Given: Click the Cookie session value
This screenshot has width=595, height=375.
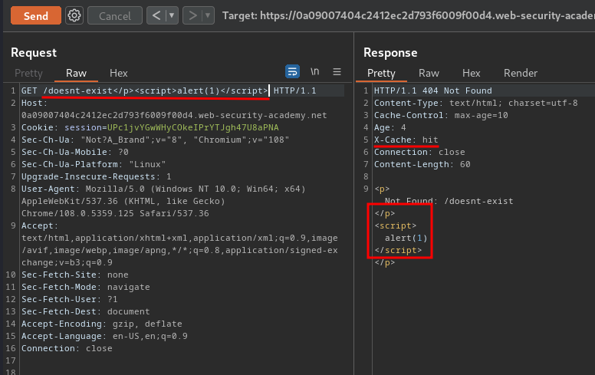Looking at the screenshot, I should click(x=192, y=127).
